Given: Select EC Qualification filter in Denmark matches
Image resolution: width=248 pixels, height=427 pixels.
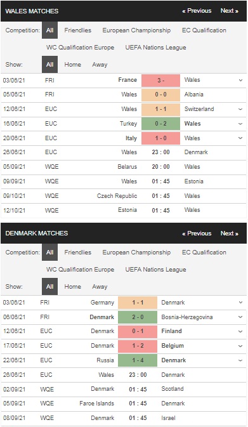Looking at the screenshot, I should [x=204, y=253].
